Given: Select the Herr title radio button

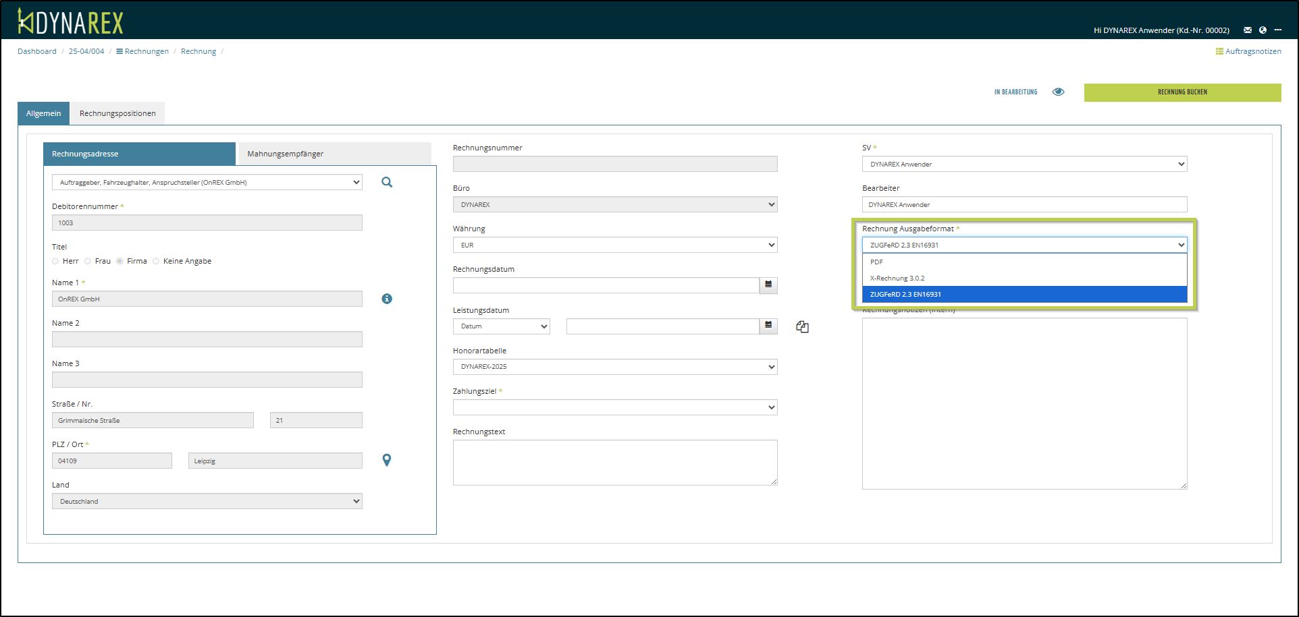Looking at the screenshot, I should pos(55,261).
